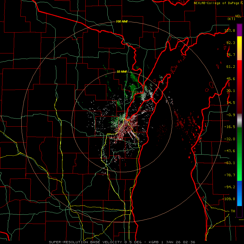Image resolution: width=244 pixels, height=244 pixels.
Task: Click the [KT] units label
Action: [x=231, y=19]
